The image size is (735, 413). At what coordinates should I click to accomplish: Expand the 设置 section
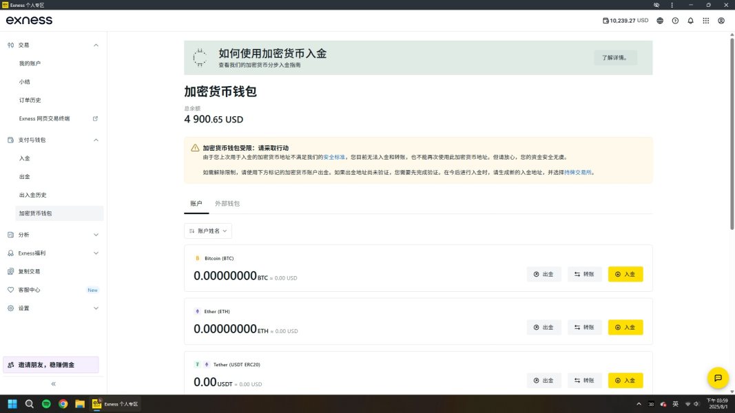tap(96, 308)
